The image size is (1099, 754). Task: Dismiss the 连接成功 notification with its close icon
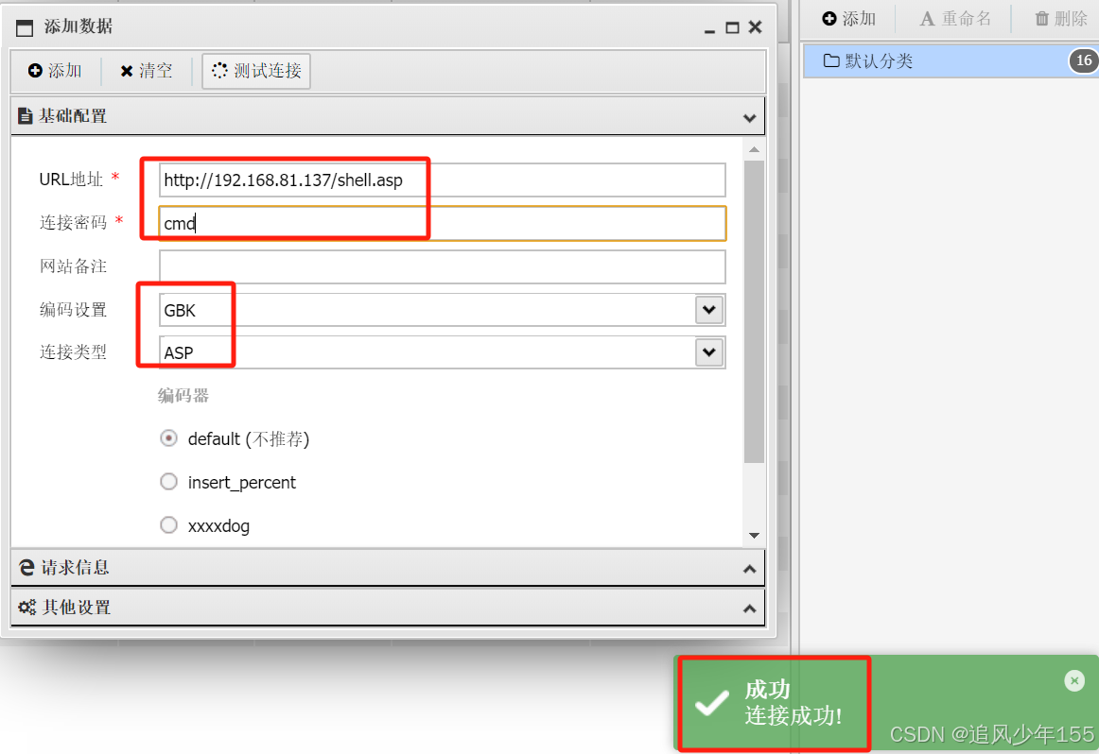click(x=1074, y=680)
